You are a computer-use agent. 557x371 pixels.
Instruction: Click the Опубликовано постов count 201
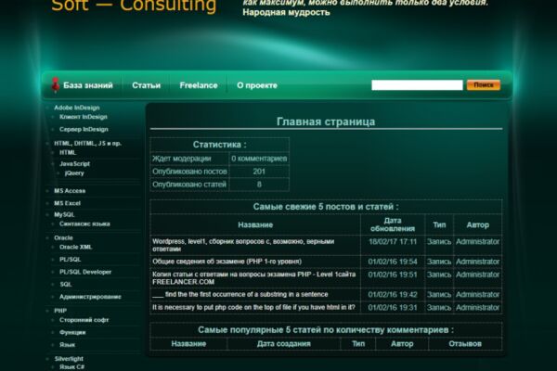click(x=259, y=172)
